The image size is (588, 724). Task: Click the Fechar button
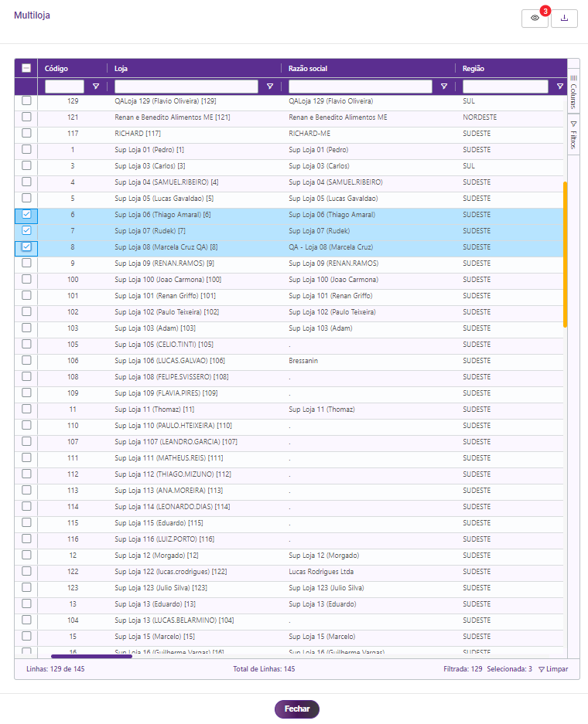[297, 709]
